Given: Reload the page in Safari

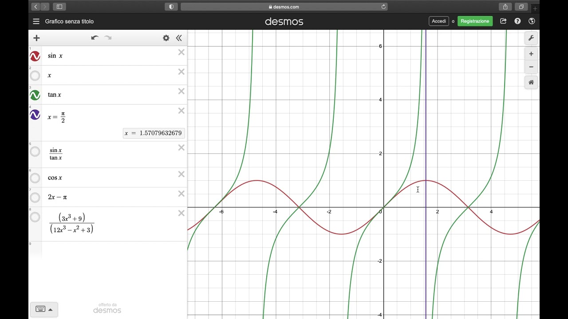Looking at the screenshot, I should pyautogui.click(x=383, y=7).
